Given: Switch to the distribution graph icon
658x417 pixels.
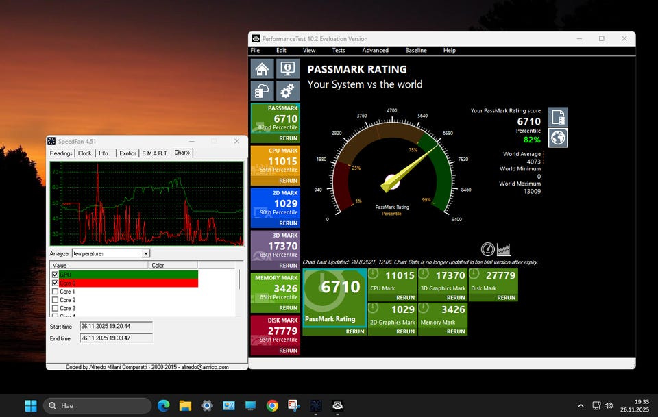Looking at the screenshot, I should (x=504, y=249).
